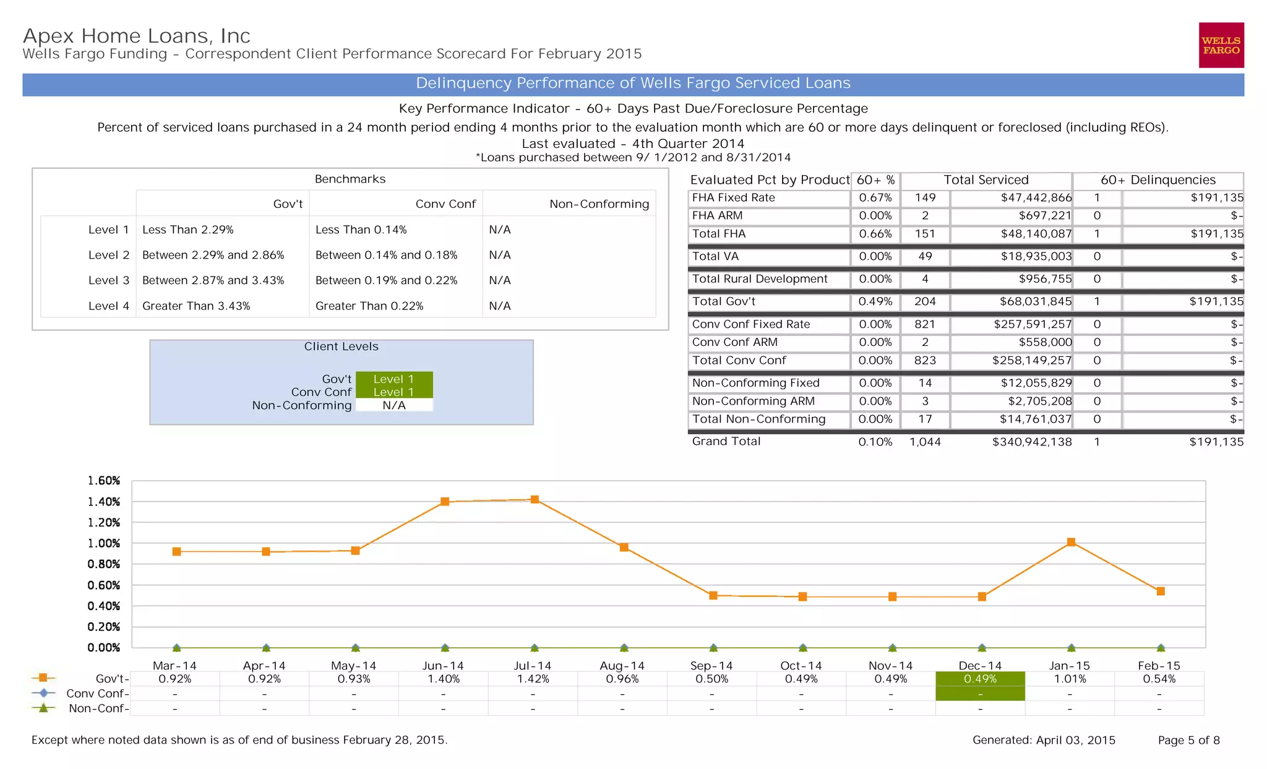The image size is (1267, 769).
Task: Select the 'Grand Total' row label
Action: 726,441
